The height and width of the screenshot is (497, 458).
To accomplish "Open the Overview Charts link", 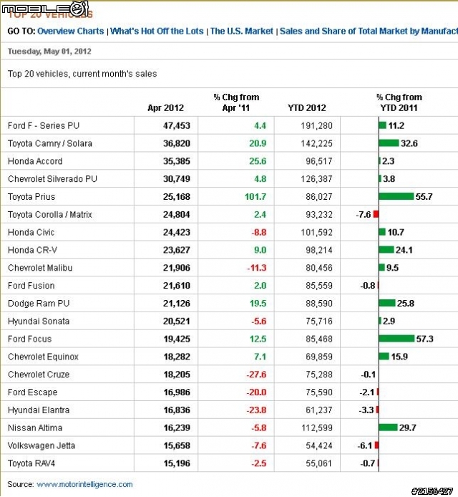I will point(70,31).
